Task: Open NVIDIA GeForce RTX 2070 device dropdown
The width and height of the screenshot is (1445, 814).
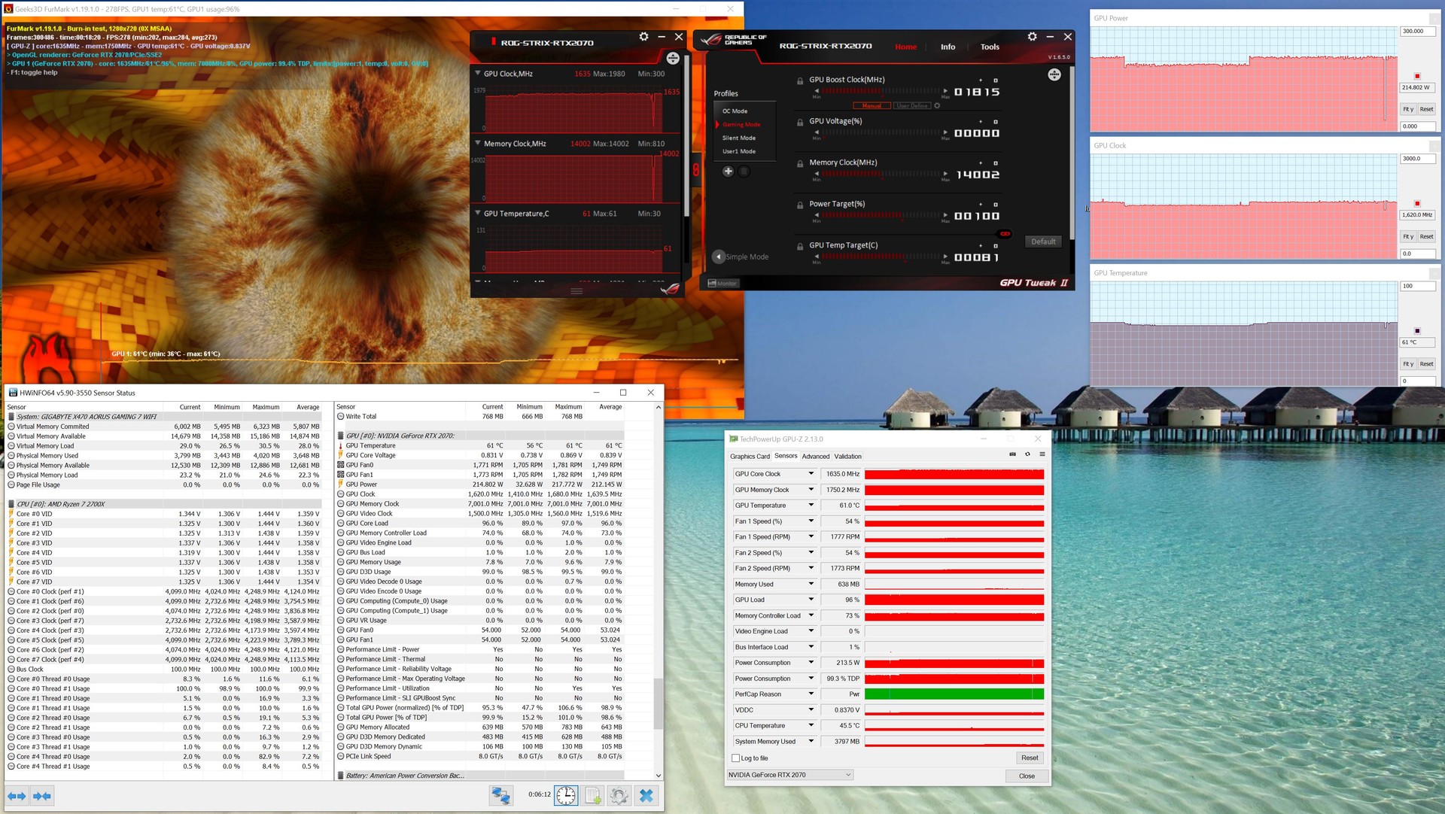Action: click(789, 775)
